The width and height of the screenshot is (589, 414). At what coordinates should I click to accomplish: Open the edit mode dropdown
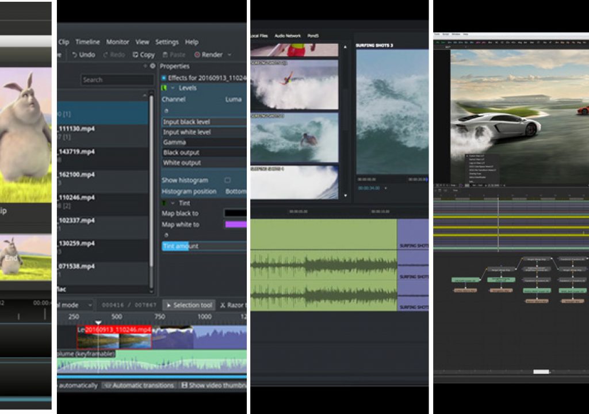pos(75,305)
